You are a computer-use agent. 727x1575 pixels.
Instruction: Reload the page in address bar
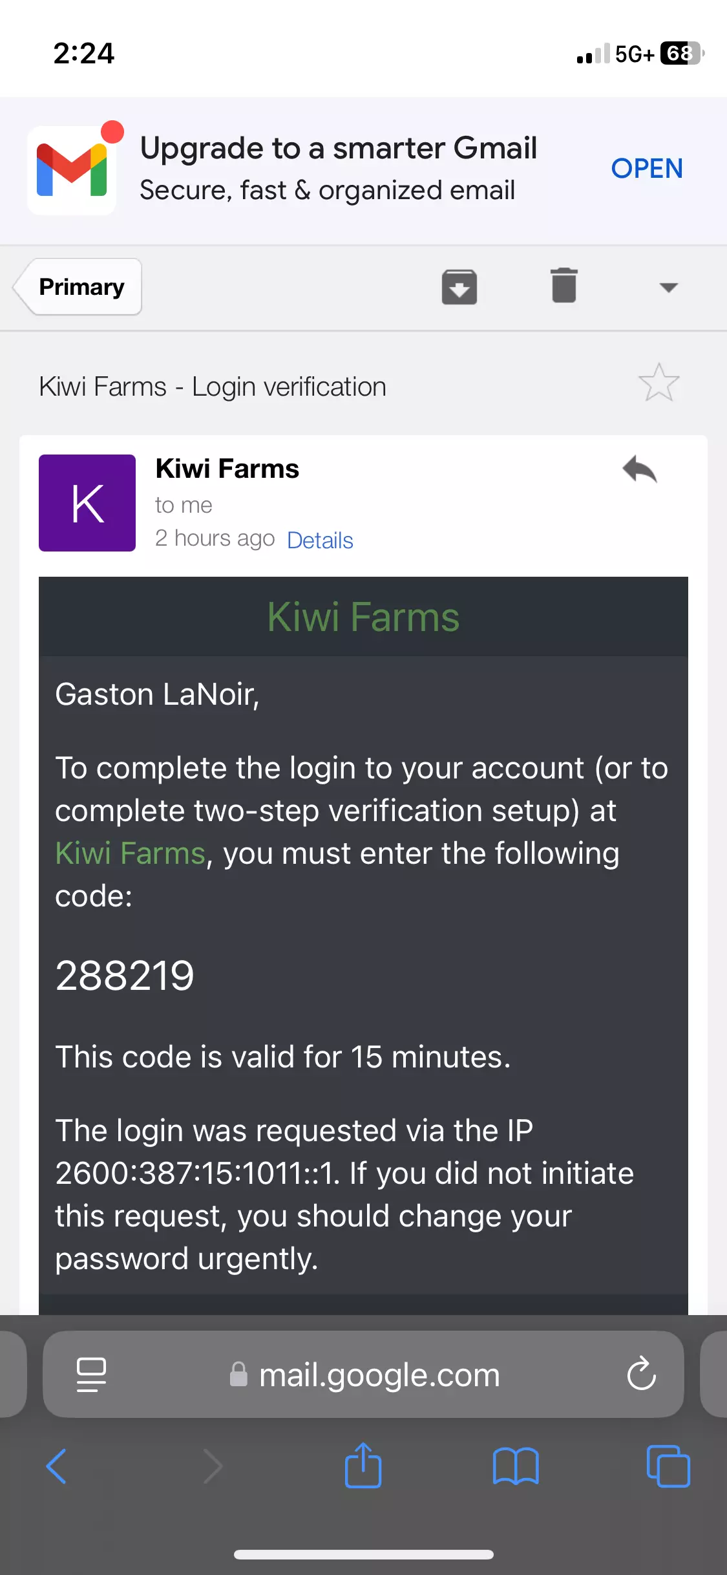pos(641,1374)
